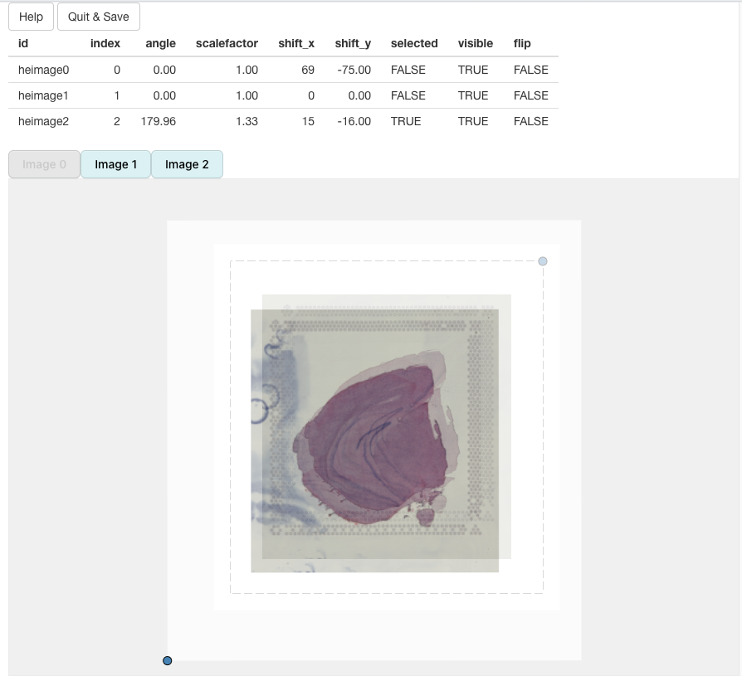Viewport: 742px width, 676px height.
Task: Click the dark blue handle at canvas bottom-left
Action: (x=168, y=660)
